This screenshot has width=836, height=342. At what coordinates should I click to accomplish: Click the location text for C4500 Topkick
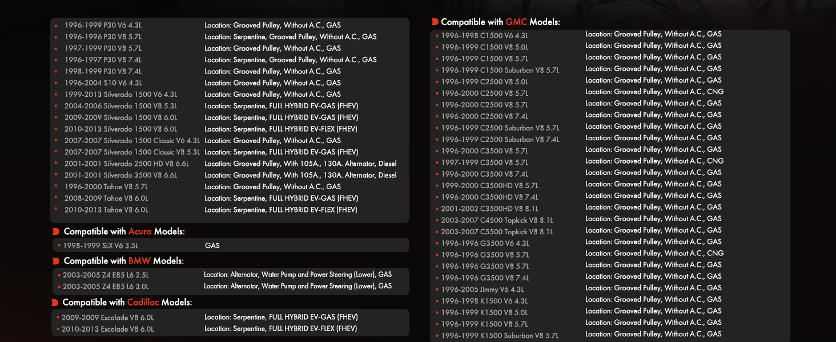pyautogui.click(x=653, y=218)
